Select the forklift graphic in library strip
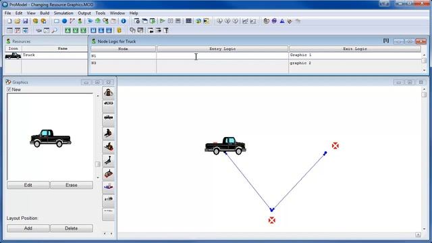Screen dimensions: 432x243 click(x=108, y=134)
